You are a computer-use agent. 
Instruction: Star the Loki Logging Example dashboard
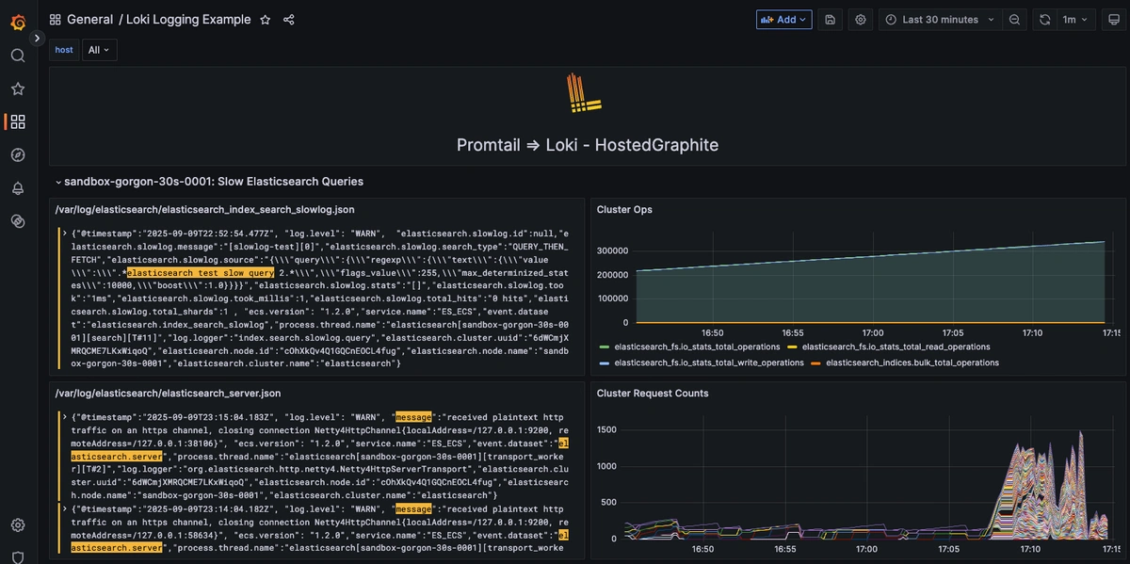[x=266, y=20]
